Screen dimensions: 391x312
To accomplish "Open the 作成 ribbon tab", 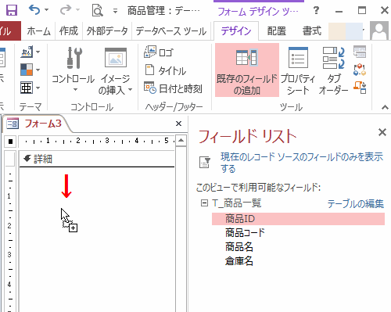I will coord(69,31).
